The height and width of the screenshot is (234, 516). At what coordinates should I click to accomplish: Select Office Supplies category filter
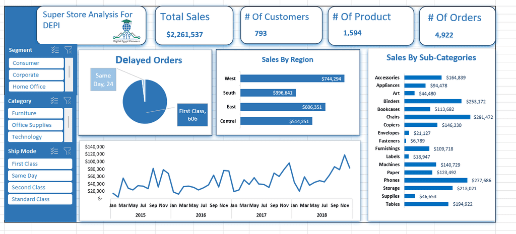coord(36,125)
